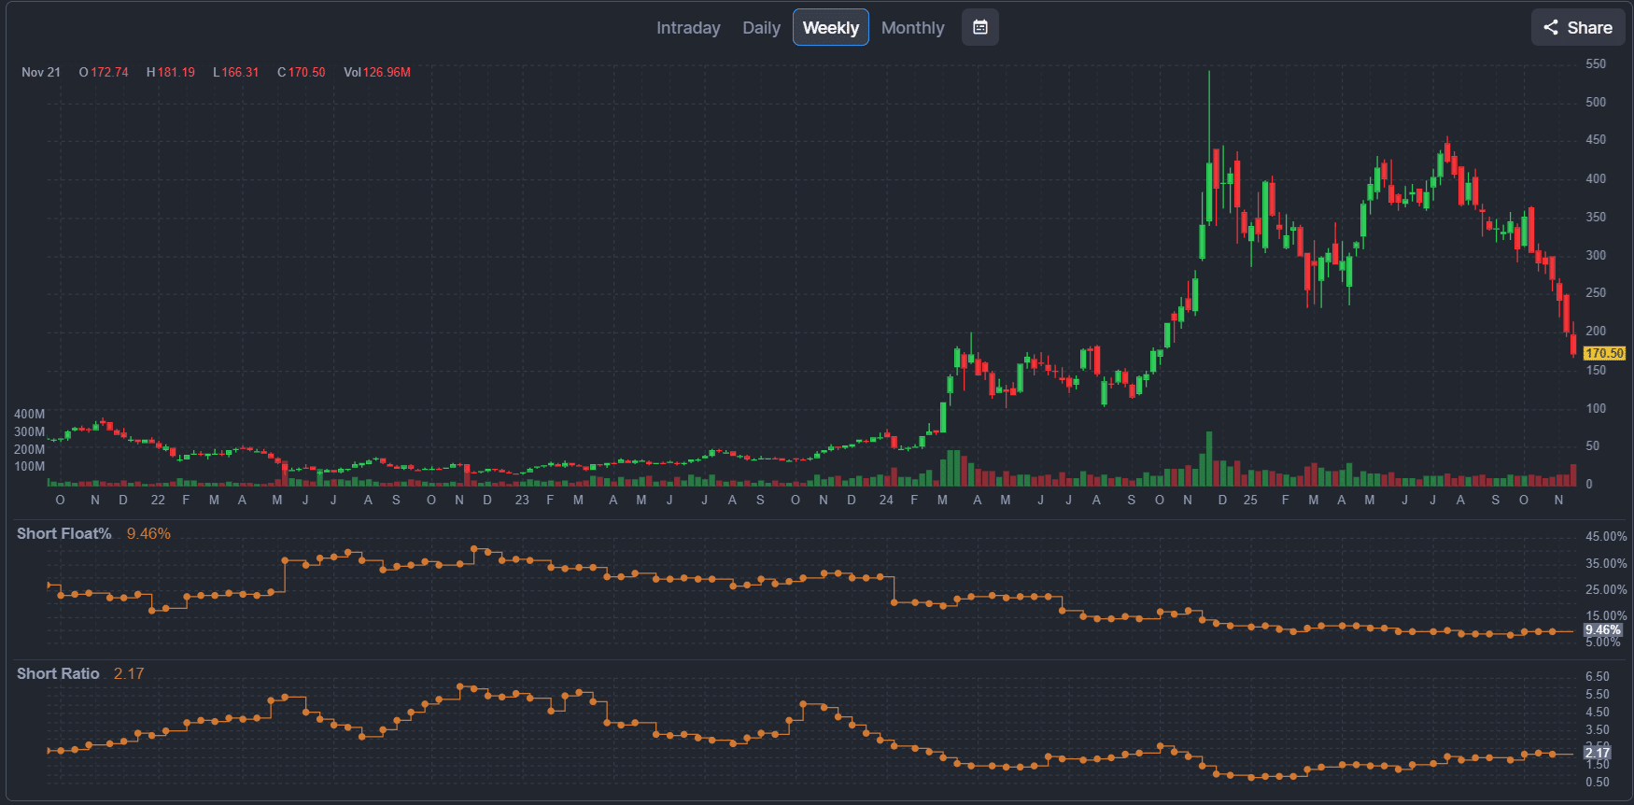Switch to Monthly chart view

(x=912, y=28)
